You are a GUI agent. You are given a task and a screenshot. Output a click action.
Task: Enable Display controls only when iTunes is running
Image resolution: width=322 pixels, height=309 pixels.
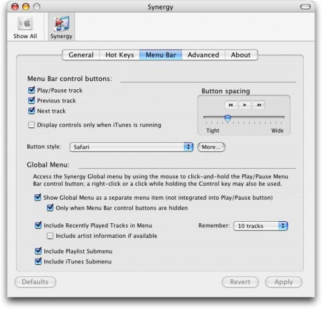pos(32,125)
